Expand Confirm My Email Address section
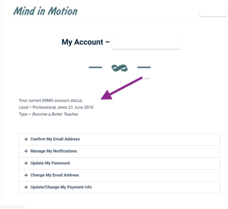This screenshot has height=209, width=228. point(119,140)
